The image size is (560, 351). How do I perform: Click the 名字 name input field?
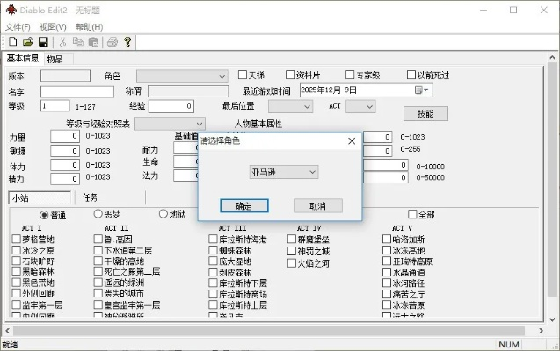pyautogui.click(x=77, y=91)
